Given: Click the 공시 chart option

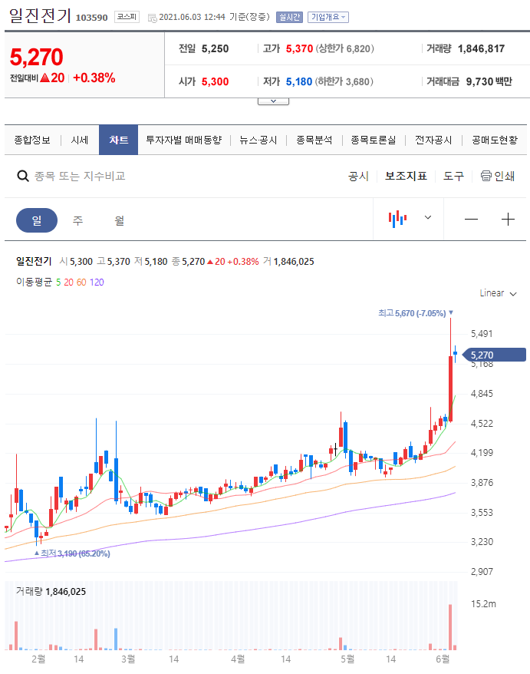Looking at the screenshot, I should point(358,176).
